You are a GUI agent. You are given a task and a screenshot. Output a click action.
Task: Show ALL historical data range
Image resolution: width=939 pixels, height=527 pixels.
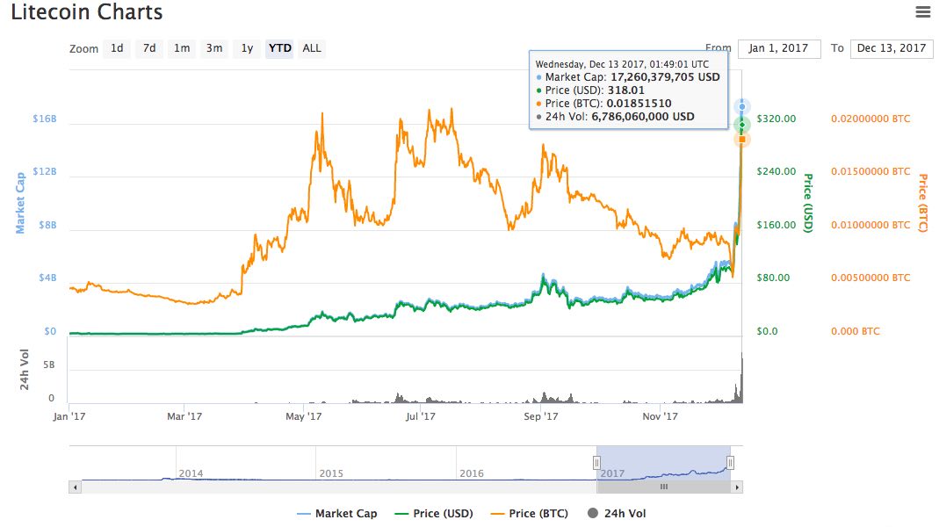(x=312, y=48)
